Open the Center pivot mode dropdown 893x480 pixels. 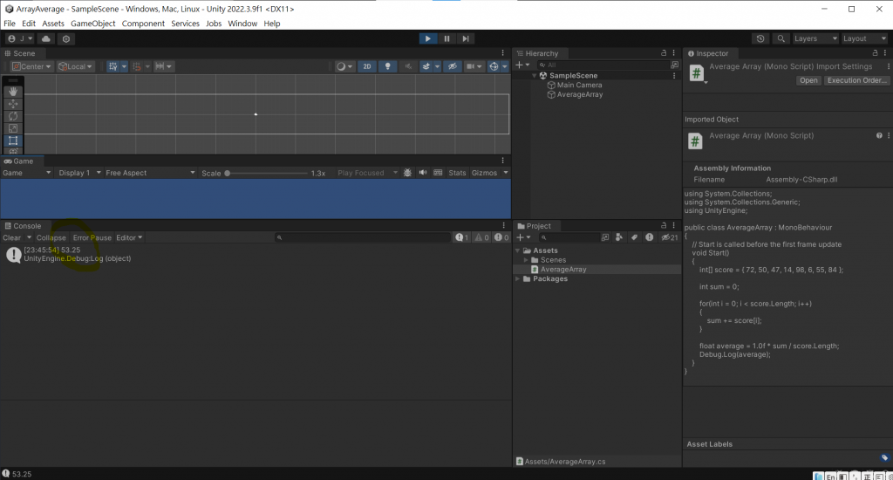coord(32,66)
